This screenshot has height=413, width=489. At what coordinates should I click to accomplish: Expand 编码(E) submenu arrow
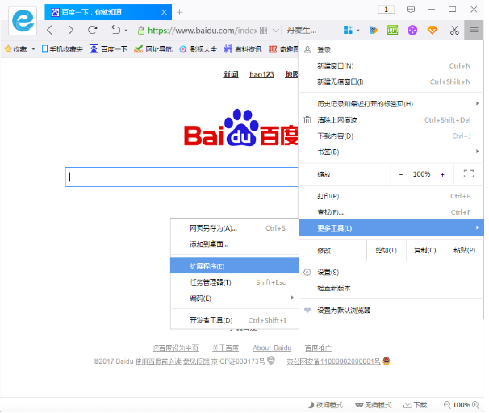click(x=292, y=298)
